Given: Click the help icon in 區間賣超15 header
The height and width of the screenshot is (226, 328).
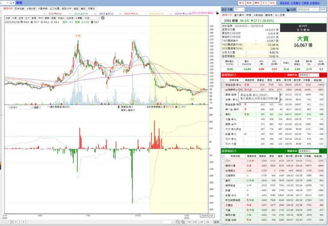Looking at the screenshot, I should tap(285, 151).
